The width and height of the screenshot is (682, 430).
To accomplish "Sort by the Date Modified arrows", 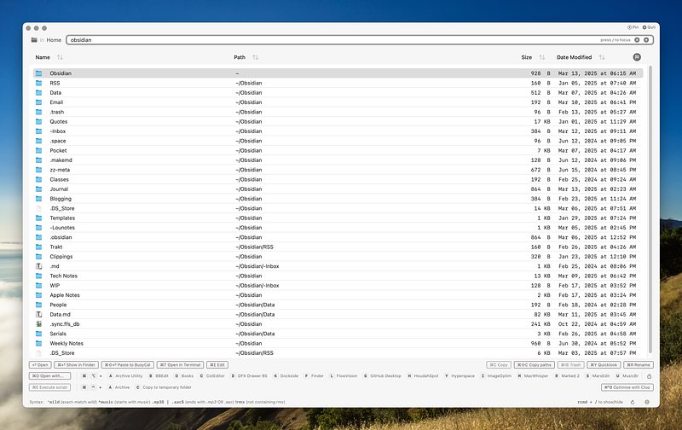I will point(602,57).
